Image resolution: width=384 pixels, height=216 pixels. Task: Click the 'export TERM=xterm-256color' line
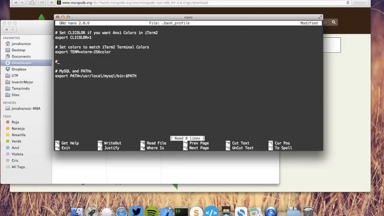click(x=83, y=52)
